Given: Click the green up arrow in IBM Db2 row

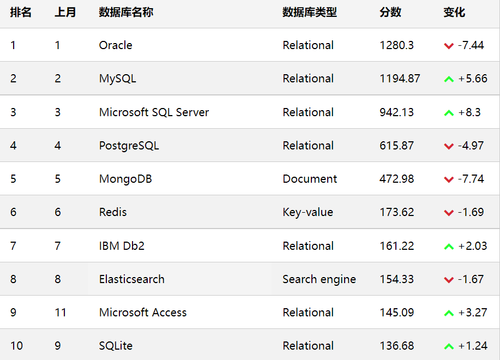Looking at the screenshot, I should pos(449,247).
